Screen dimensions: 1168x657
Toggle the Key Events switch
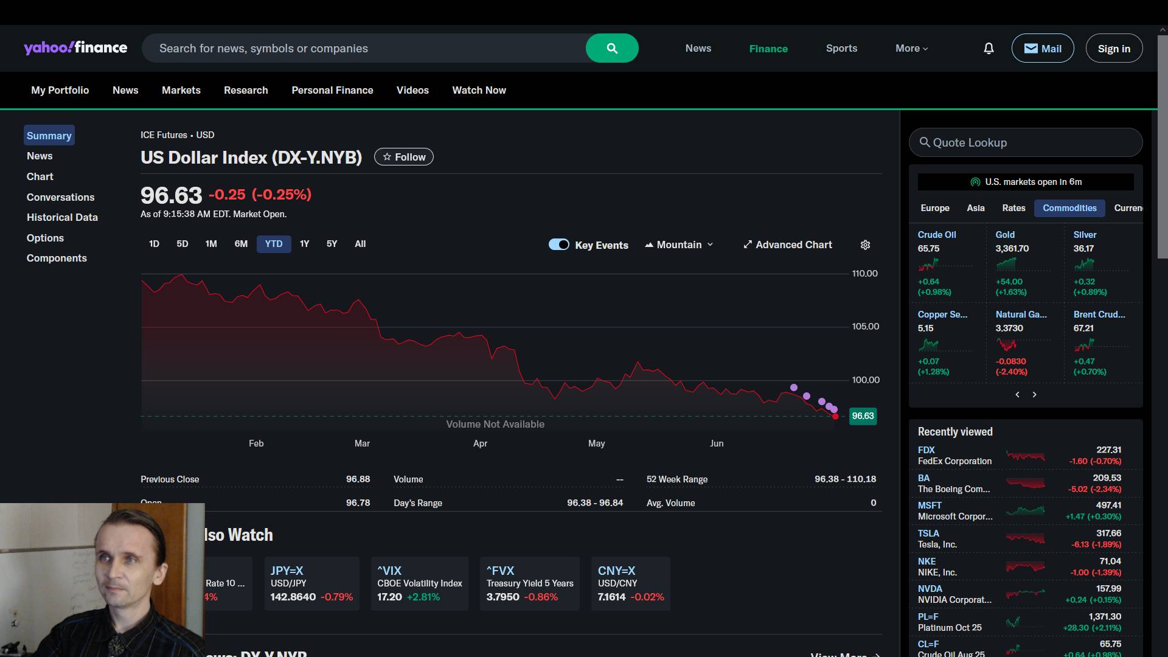(x=558, y=245)
